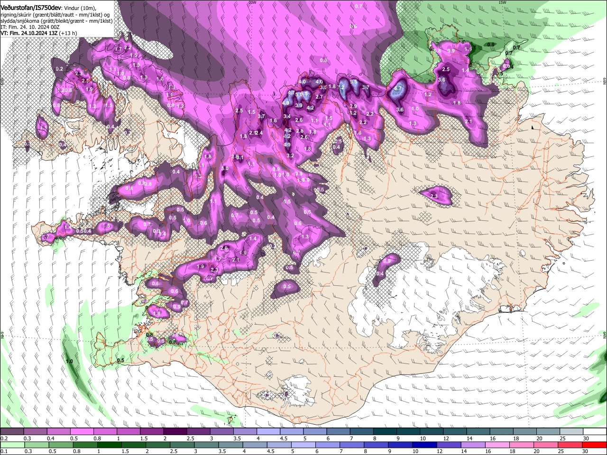Click the top legend swatch between 0.2 and 0.3
Image resolution: width=607 pixels, height=455 pixels.
click(x=12, y=432)
